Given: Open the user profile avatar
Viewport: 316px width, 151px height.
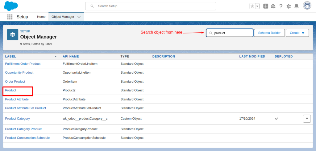Looking at the screenshot, I should coord(307,6).
